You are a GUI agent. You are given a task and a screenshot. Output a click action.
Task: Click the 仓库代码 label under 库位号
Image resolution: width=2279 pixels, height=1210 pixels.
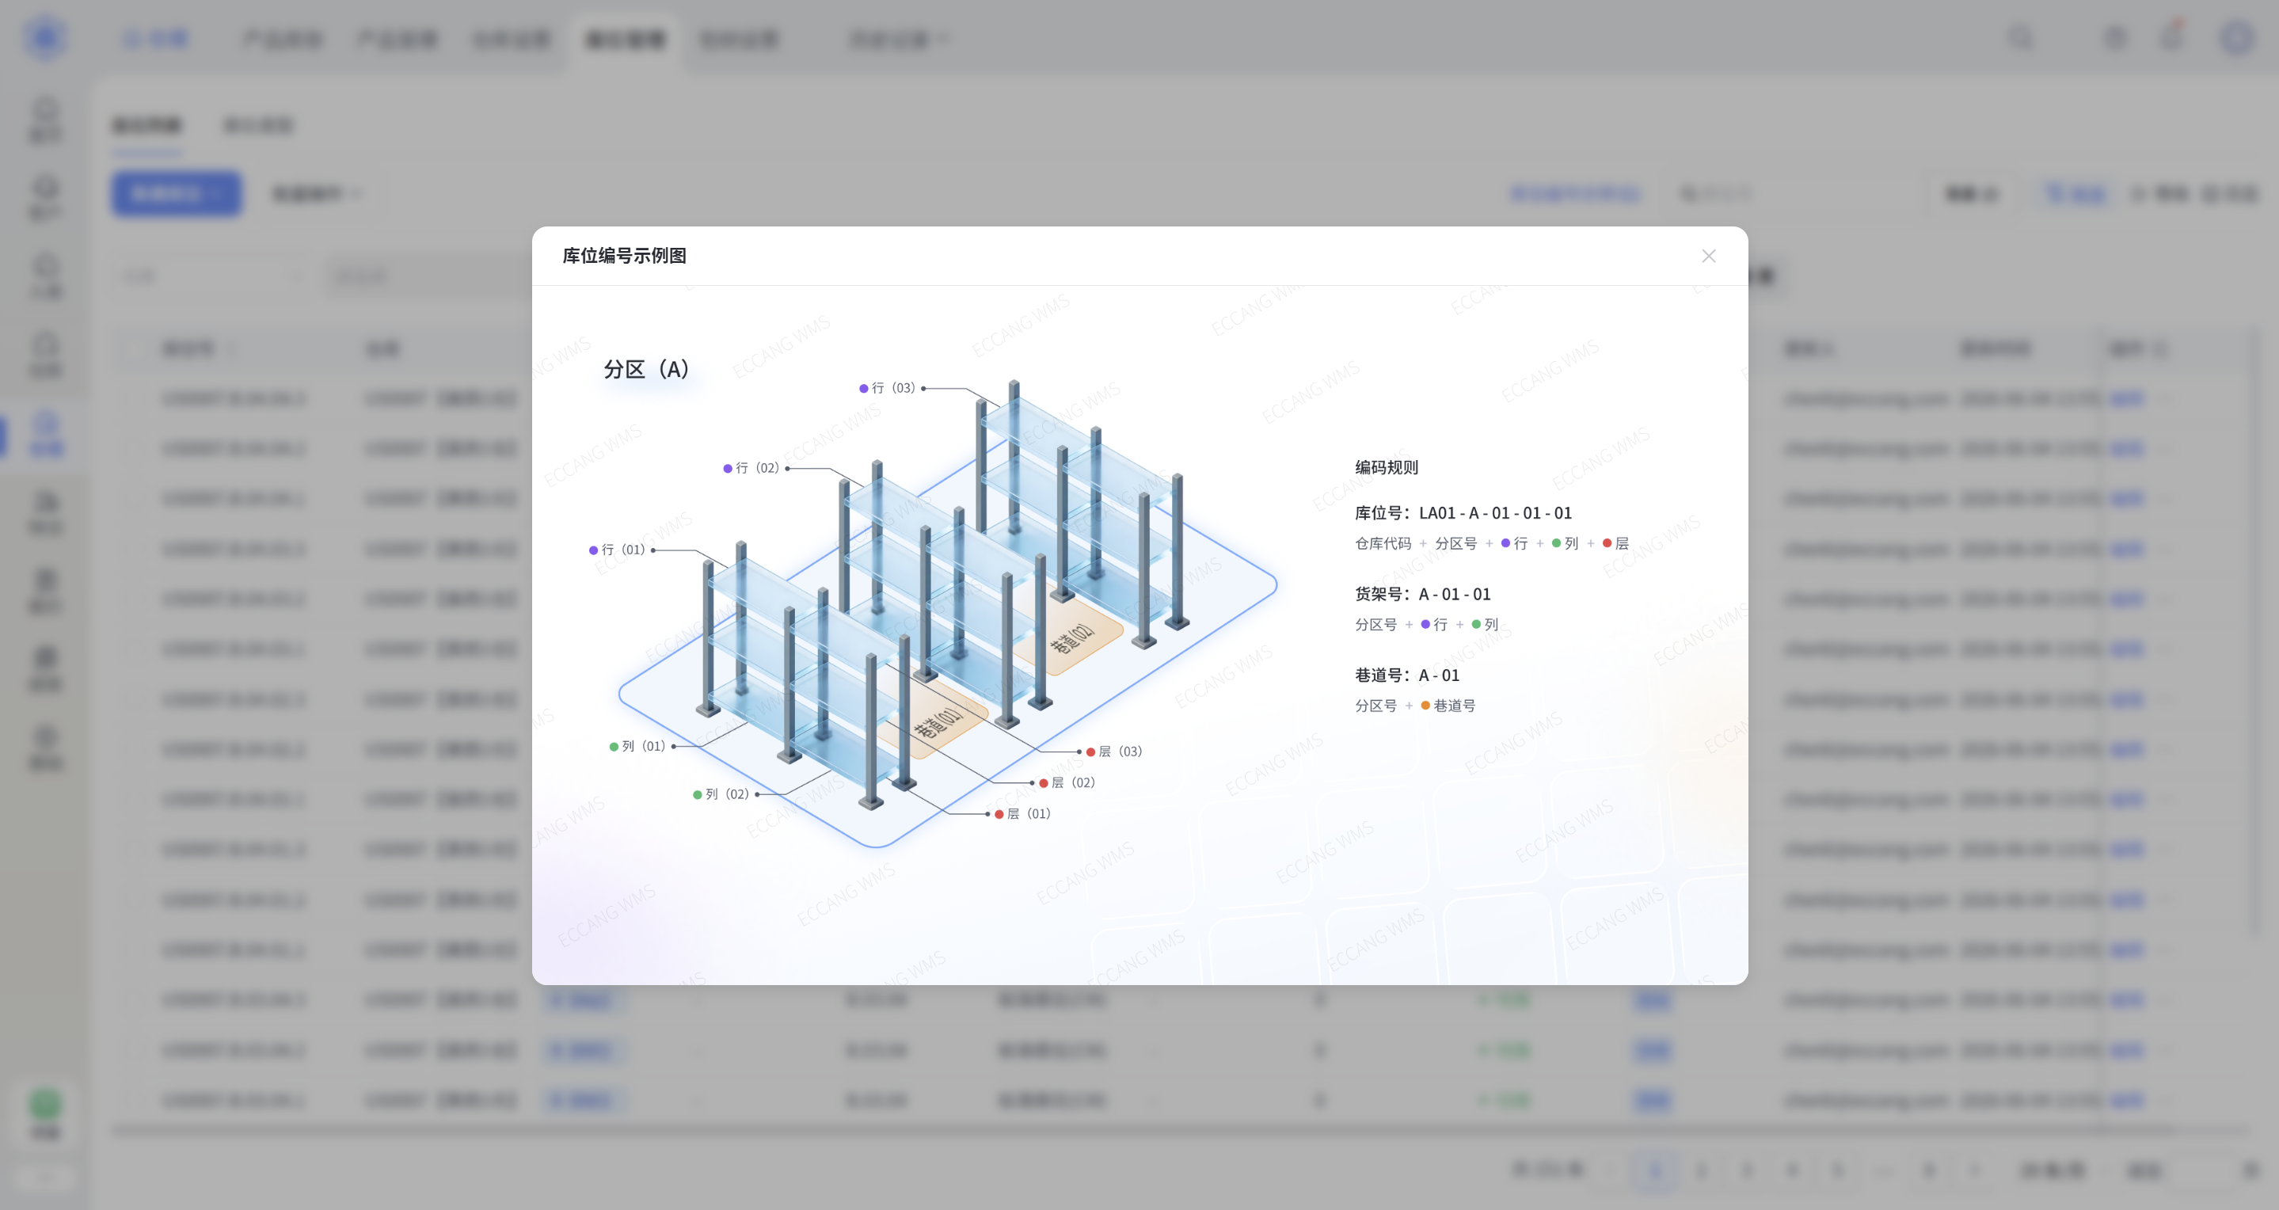click(1383, 543)
